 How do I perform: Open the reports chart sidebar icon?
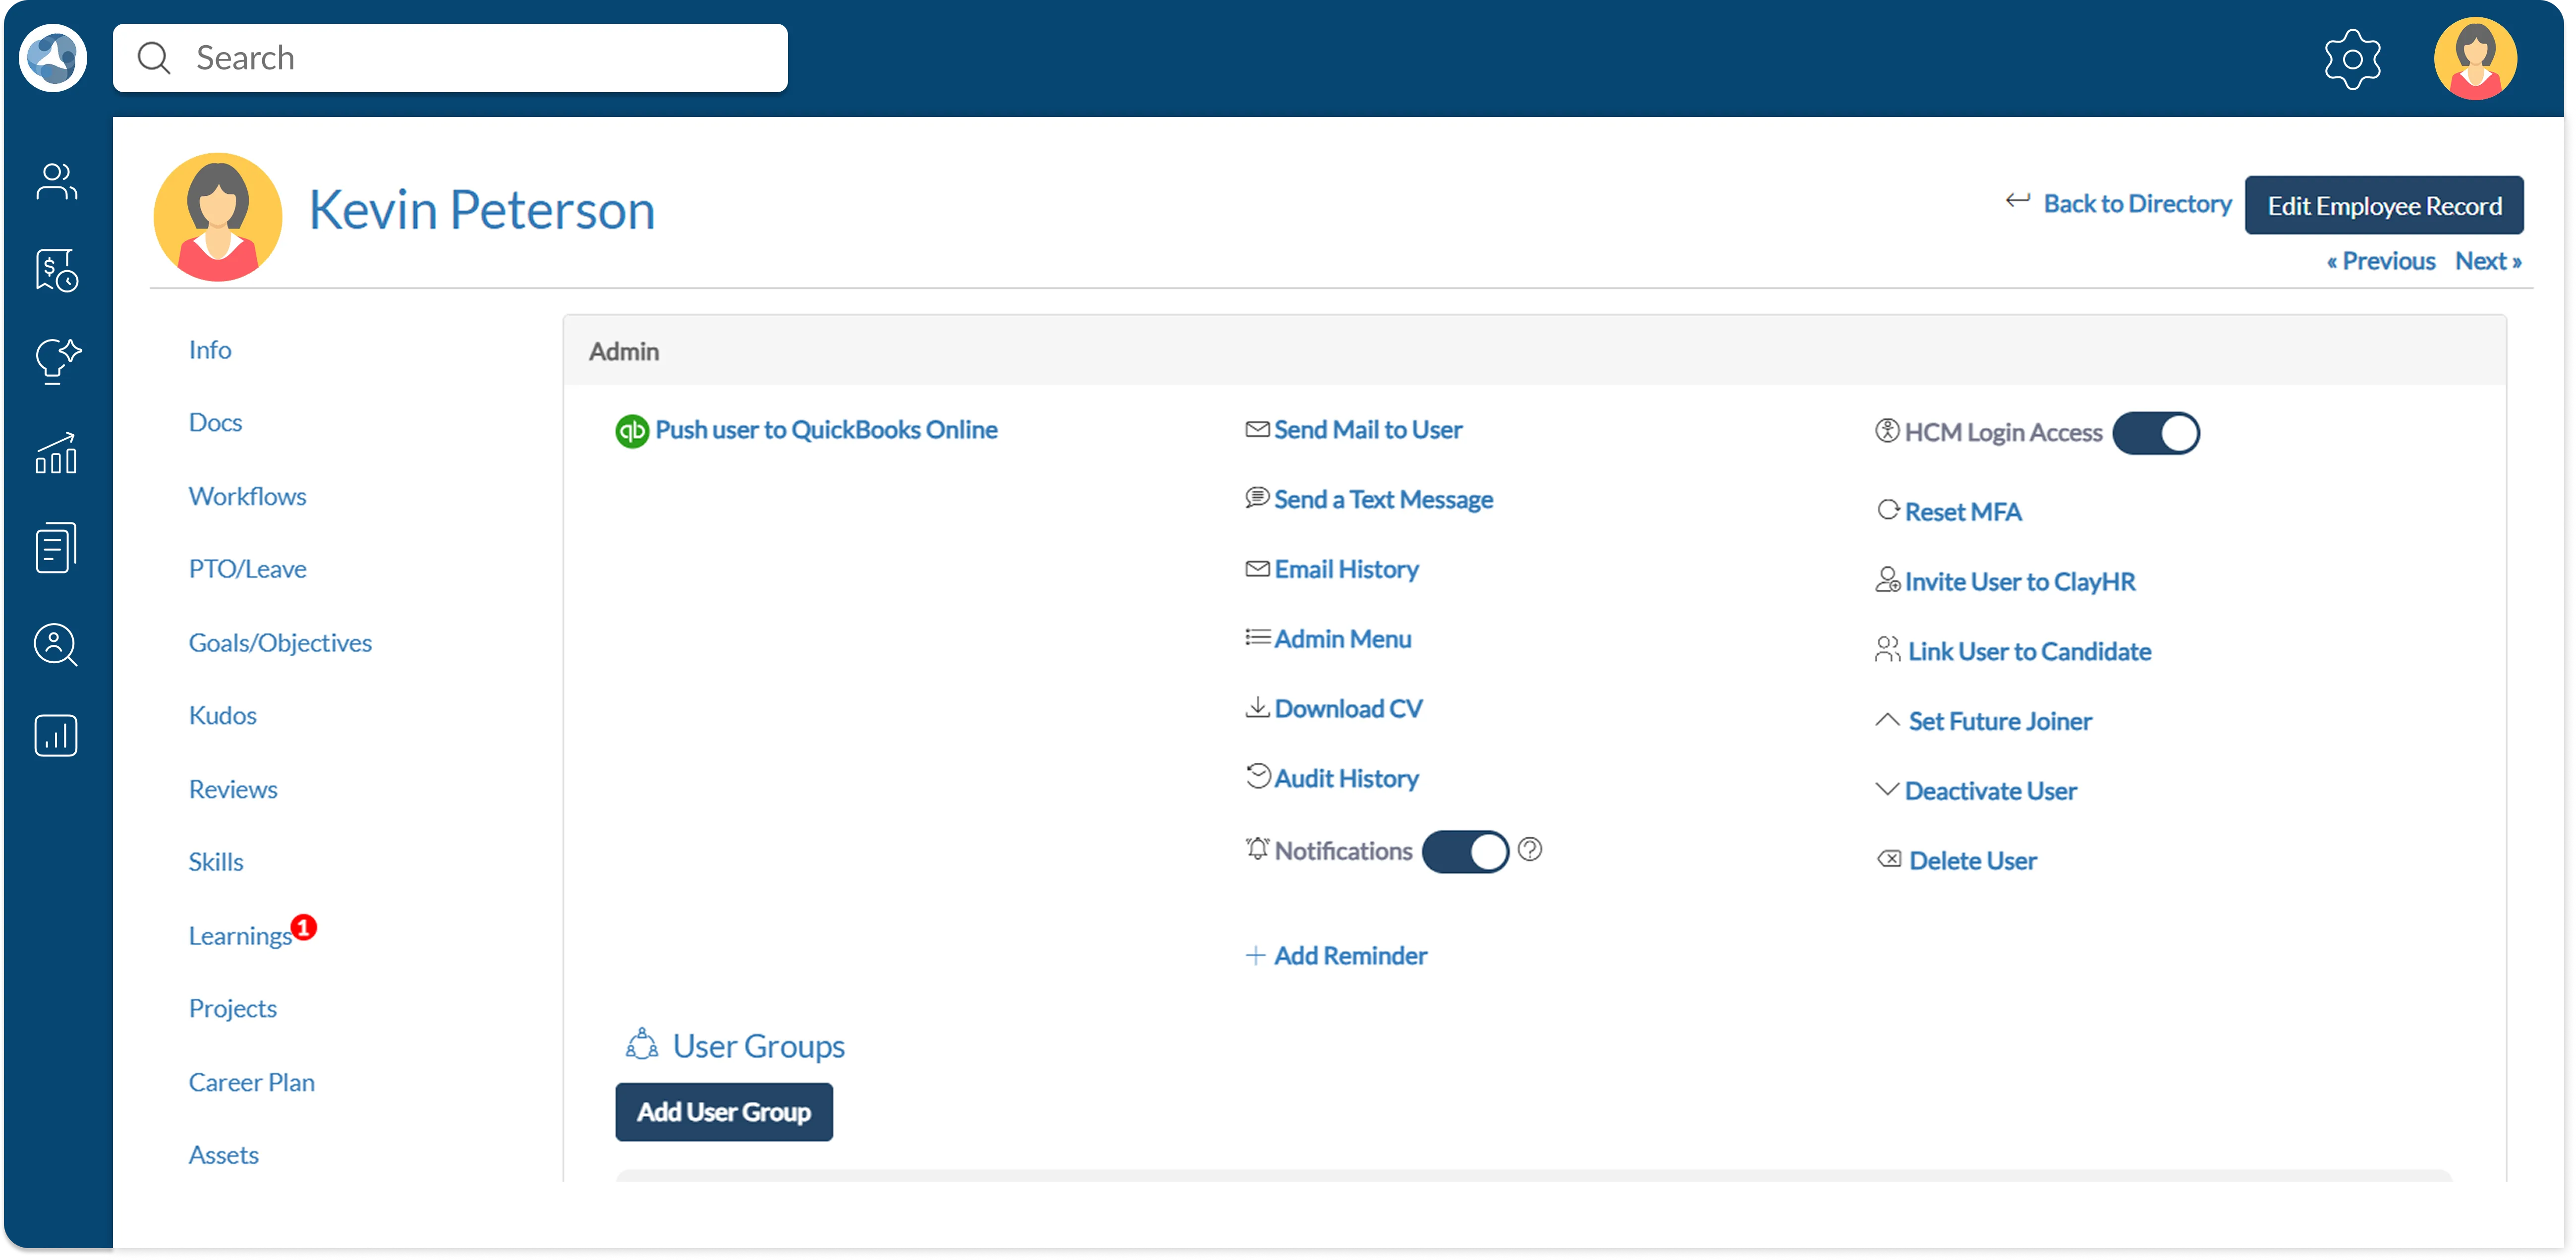tap(56, 736)
